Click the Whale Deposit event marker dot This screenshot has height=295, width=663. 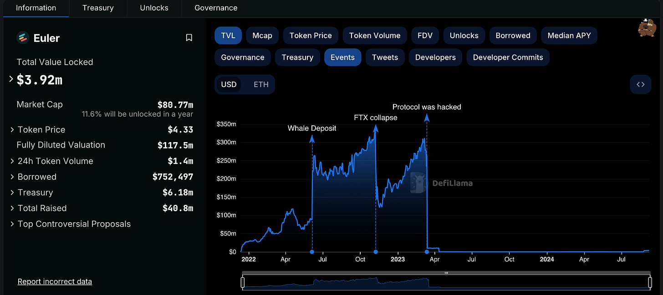[312, 252]
